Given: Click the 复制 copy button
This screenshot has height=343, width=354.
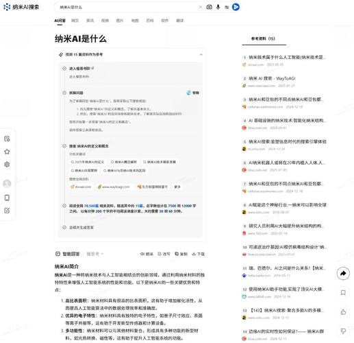Looking at the screenshot, I should pos(181,254).
